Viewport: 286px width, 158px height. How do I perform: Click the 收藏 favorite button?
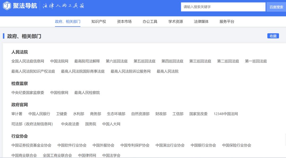(x=273, y=36)
